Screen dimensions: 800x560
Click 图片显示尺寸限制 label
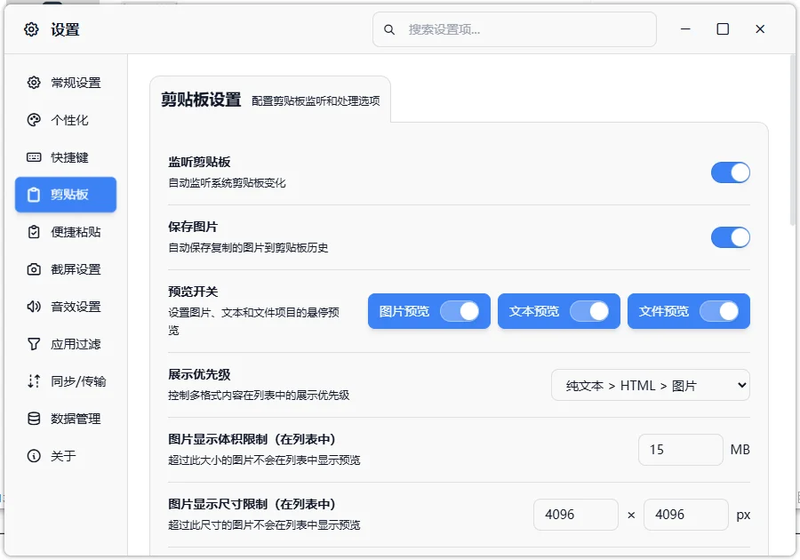click(x=252, y=504)
